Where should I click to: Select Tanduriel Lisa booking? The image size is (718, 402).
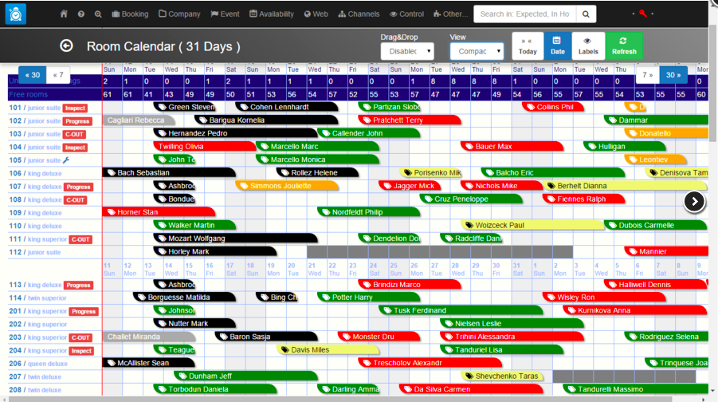point(501,349)
